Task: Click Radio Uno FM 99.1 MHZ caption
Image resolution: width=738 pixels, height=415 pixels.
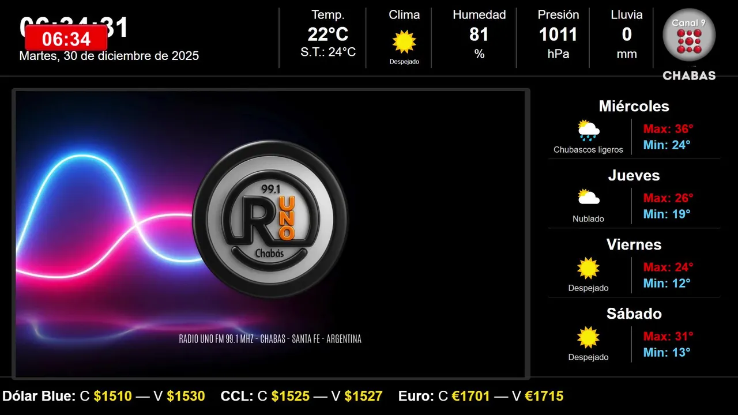Action: click(270, 339)
